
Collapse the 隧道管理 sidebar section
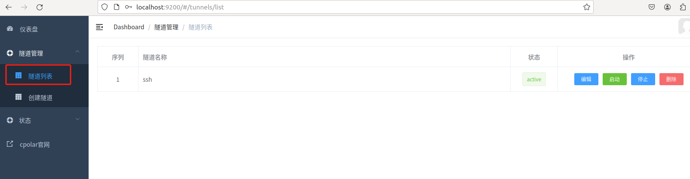(77, 52)
